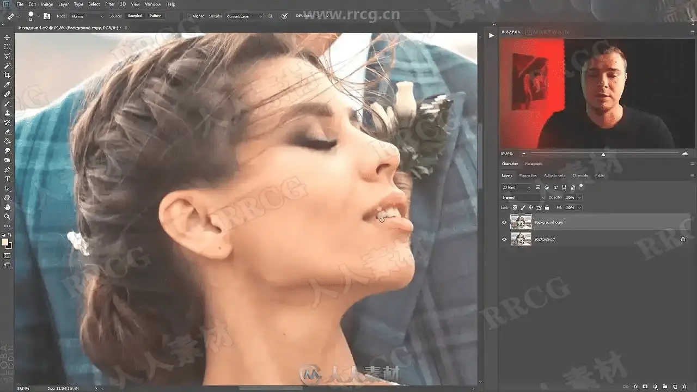Image resolution: width=697 pixels, height=392 pixels.
Task: Open the Fill slider dropdown
Action: click(579, 207)
